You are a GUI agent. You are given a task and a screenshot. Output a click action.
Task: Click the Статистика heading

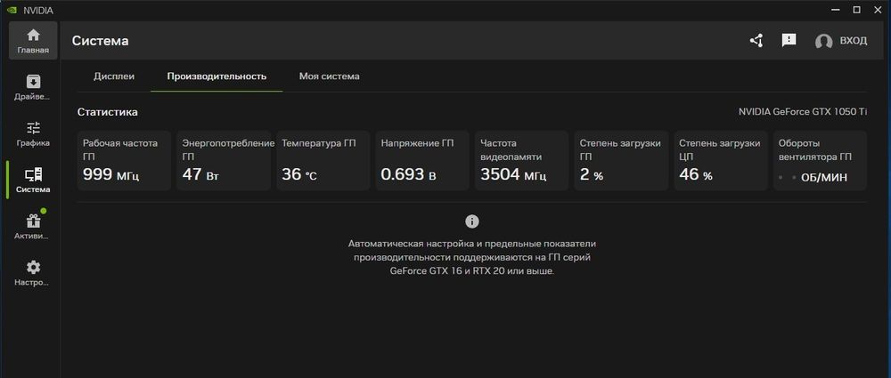tap(108, 112)
